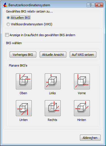Screen dimensions: 106x146
Task: Select the Weltkoordinatensystem (WKS) radio button
Action: tap(8, 24)
